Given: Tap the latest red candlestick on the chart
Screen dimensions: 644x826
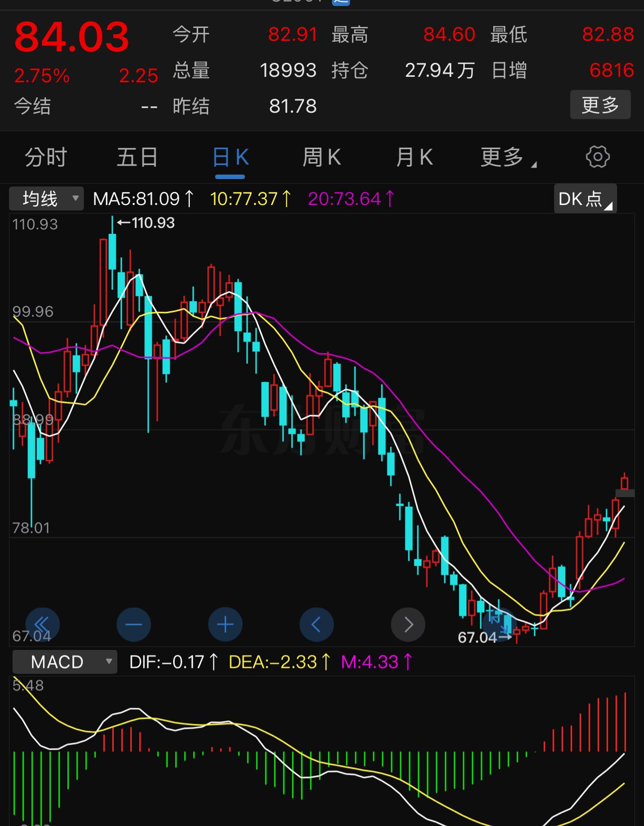Looking at the screenshot, I should pyautogui.click(x=624, y=483).
